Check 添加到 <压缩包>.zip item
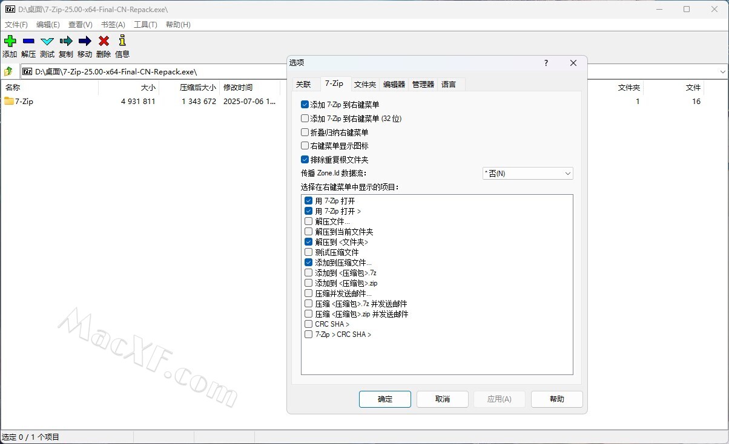The image size is (729, 444). click(309, 283)
